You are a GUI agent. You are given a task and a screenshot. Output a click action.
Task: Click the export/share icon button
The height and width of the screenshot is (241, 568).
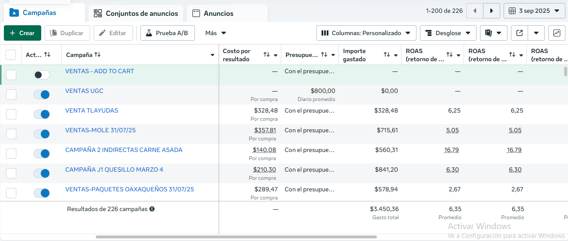tap(519, 33)
